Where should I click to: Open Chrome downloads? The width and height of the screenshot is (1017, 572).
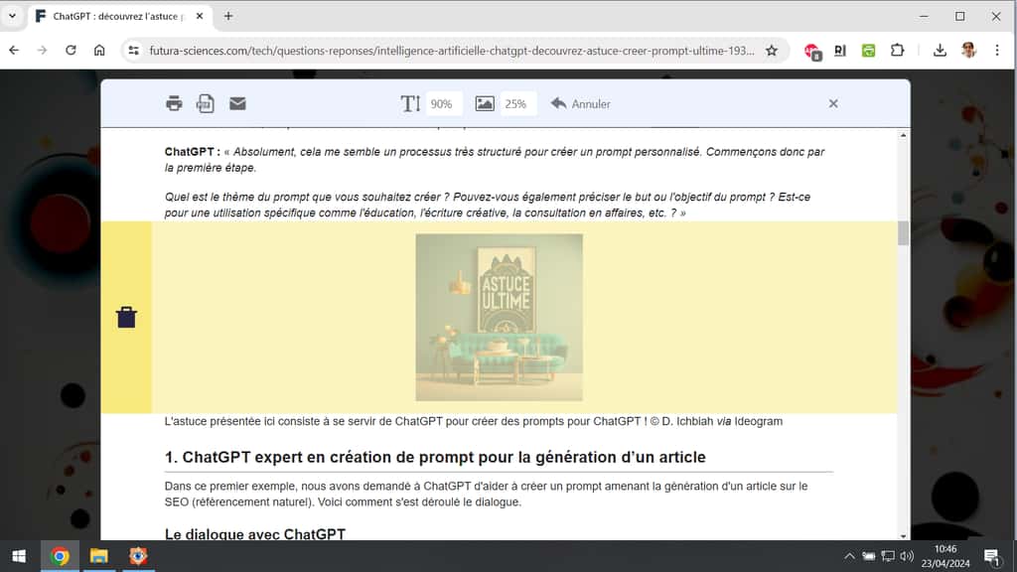[940, 50]
